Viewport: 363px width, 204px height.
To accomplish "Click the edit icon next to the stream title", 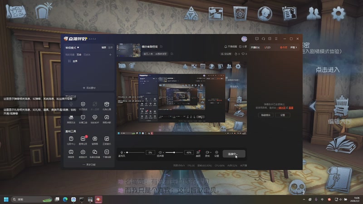I will click(161, 47).
